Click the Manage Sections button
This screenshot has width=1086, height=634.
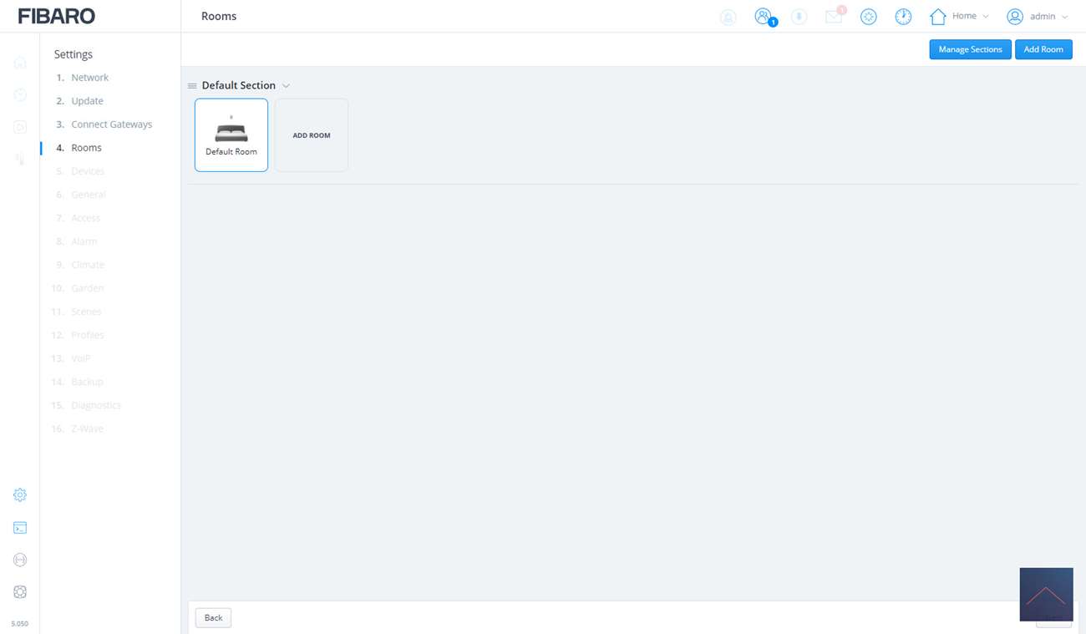pos(970,49)
